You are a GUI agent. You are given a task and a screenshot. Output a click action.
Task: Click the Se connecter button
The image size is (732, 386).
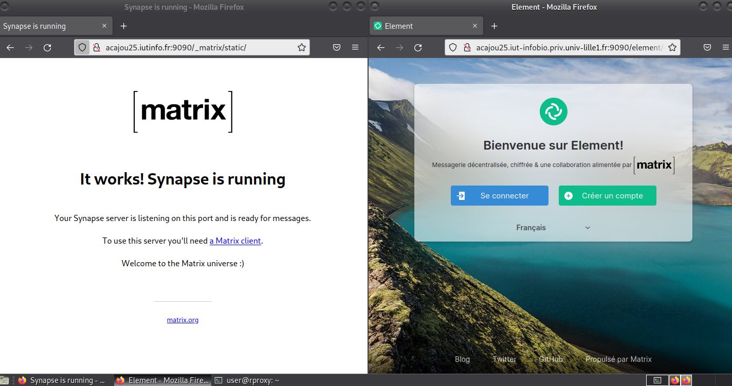500,195
